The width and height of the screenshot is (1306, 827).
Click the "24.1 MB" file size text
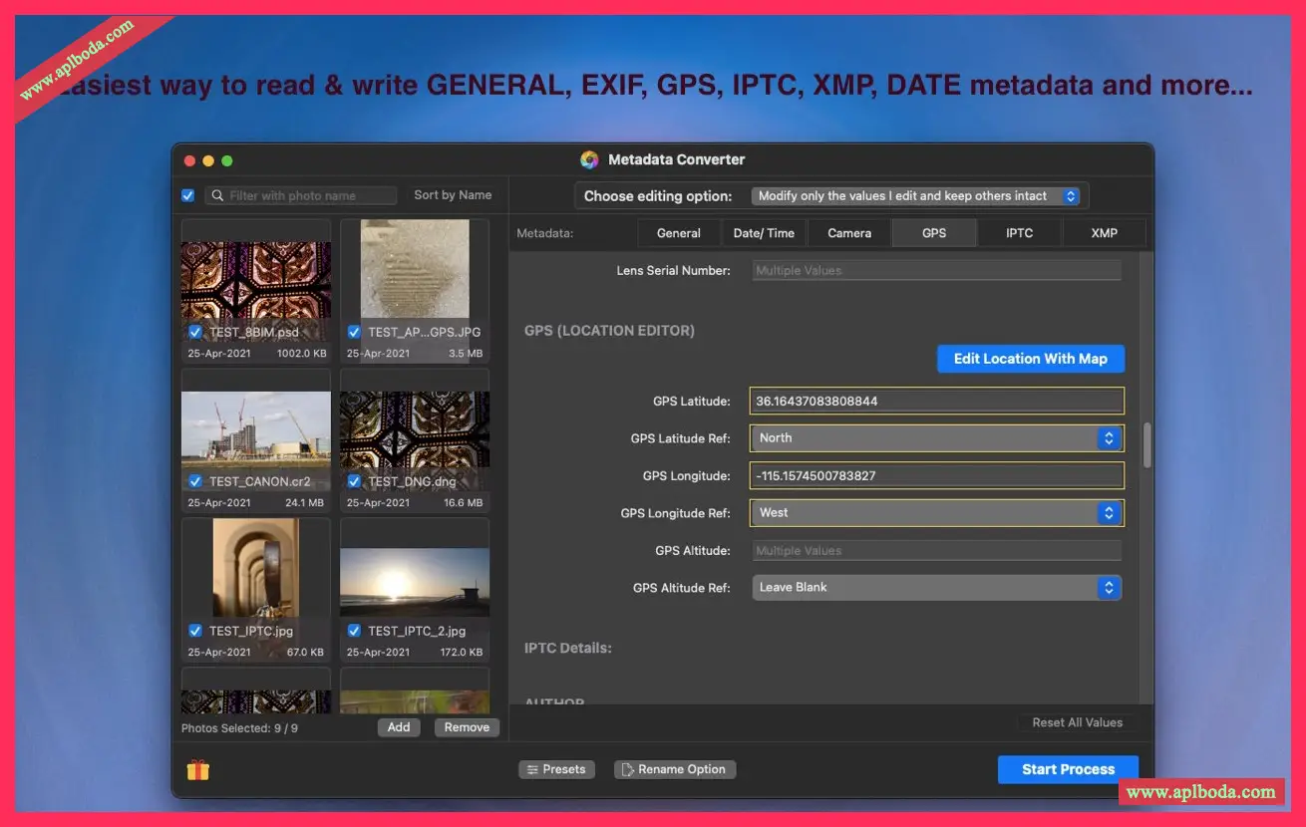[305, 503]
